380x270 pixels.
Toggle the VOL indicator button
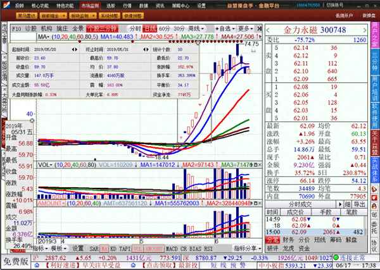pos(45,164)
